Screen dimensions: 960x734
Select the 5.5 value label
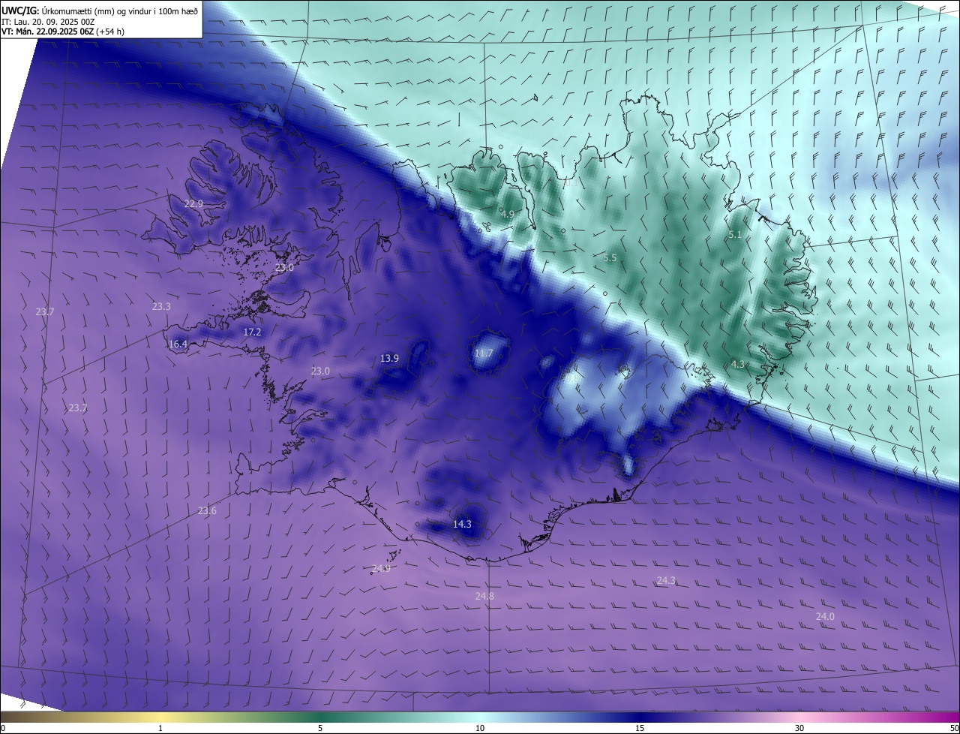tap(610, 257)
